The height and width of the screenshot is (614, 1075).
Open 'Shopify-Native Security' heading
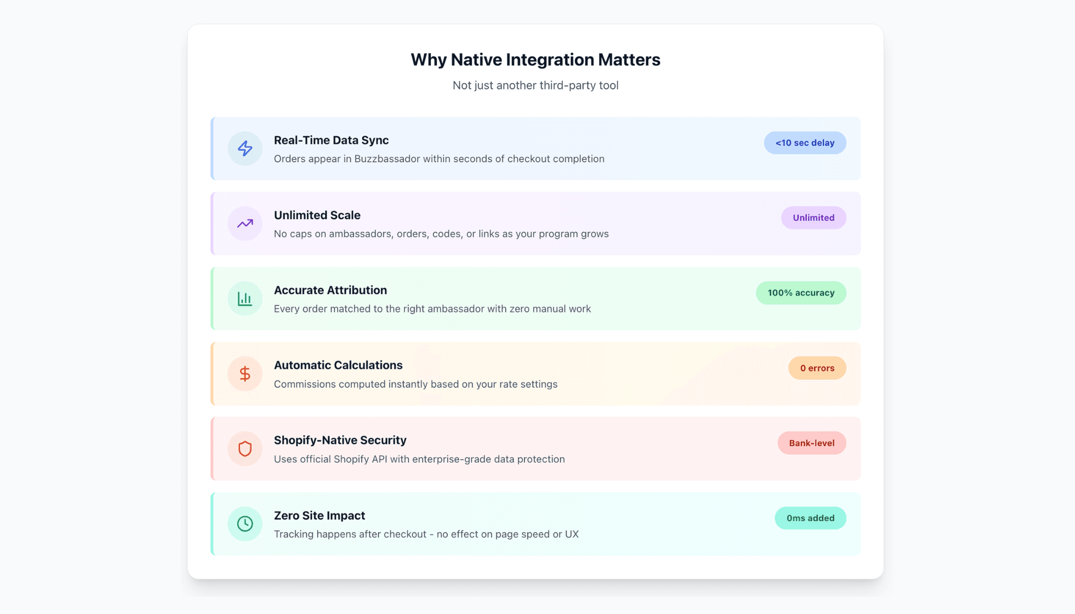click(x=340, y=440)
